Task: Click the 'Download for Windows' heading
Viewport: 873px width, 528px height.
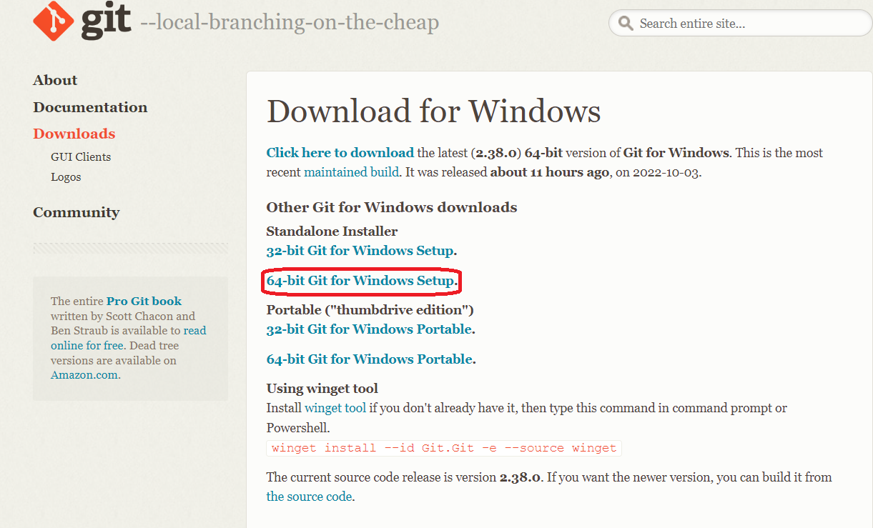Action: [433, 111]
